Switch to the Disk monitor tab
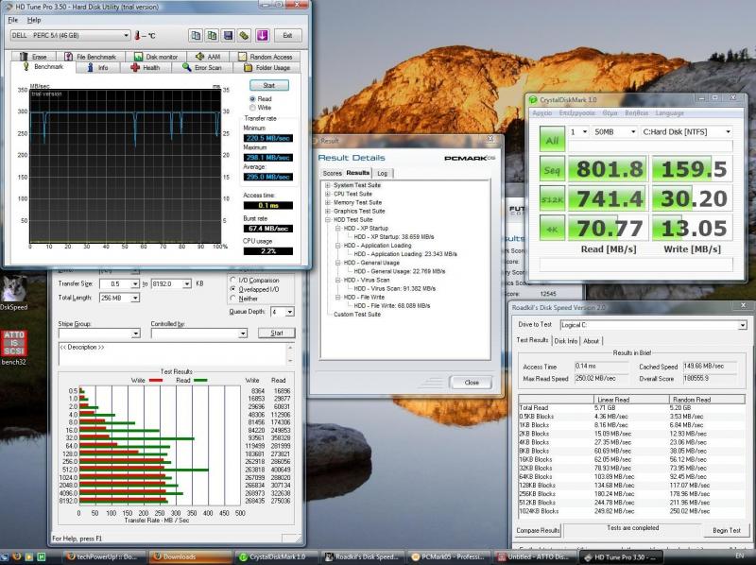Image resolution: width=756 pixels, height=565 pixels. click(x=156, y=57)
